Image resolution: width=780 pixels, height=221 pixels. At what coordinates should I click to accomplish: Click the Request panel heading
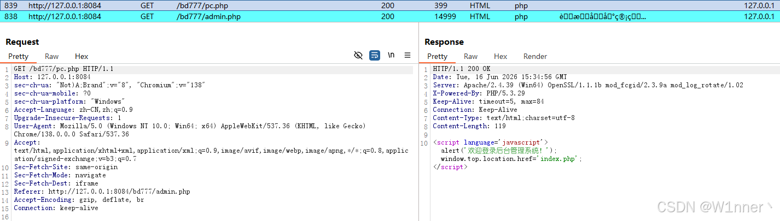[22, 42]
